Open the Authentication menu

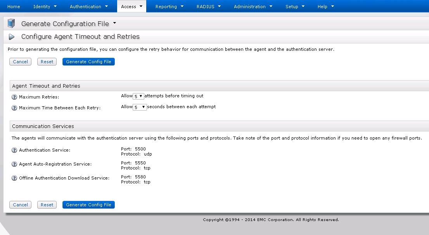coord(89,6)
